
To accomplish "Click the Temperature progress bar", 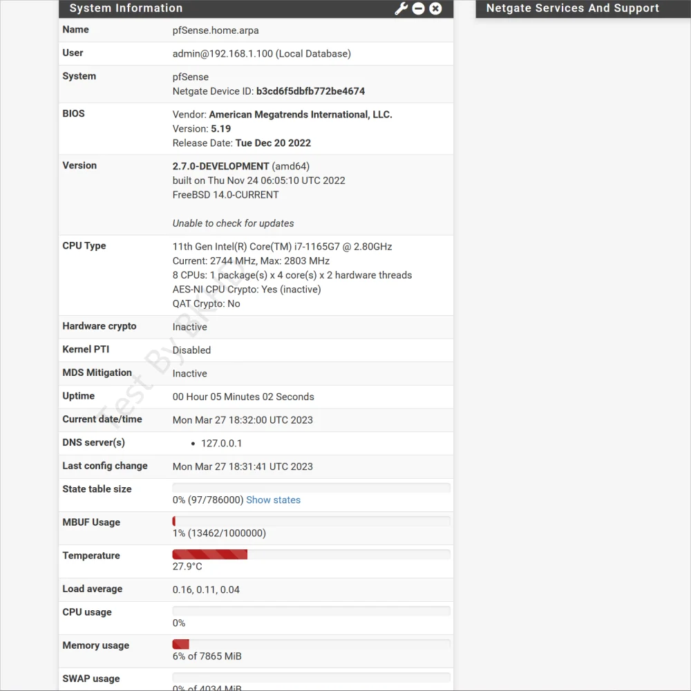I will coord(311,554).
